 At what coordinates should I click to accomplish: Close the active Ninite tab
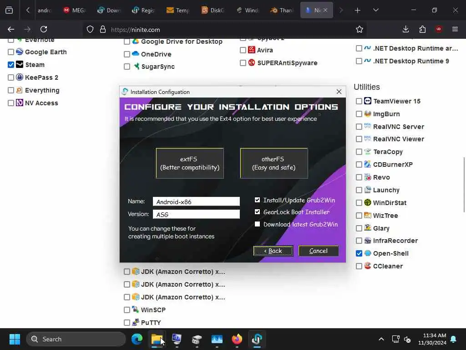tap(325, 10)
